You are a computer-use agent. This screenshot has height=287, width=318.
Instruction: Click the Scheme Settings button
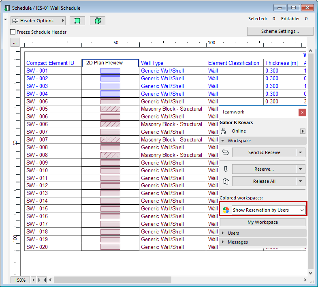[280, 31]
